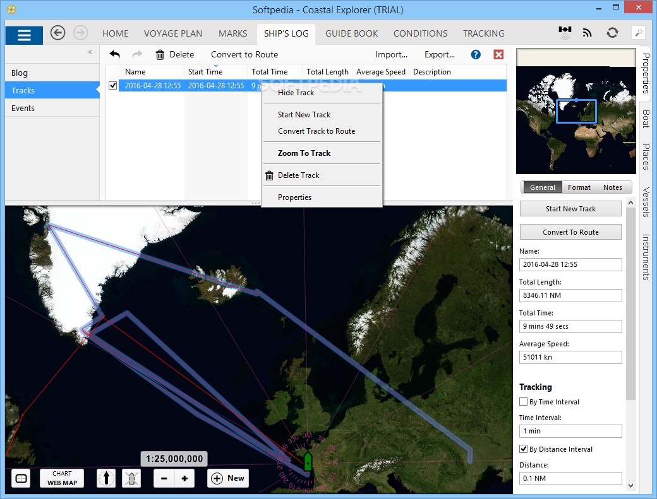This screenshot has height=499, width=657.
Task: Collapse the sidebar with double chevron
Action: click(90, 52)
